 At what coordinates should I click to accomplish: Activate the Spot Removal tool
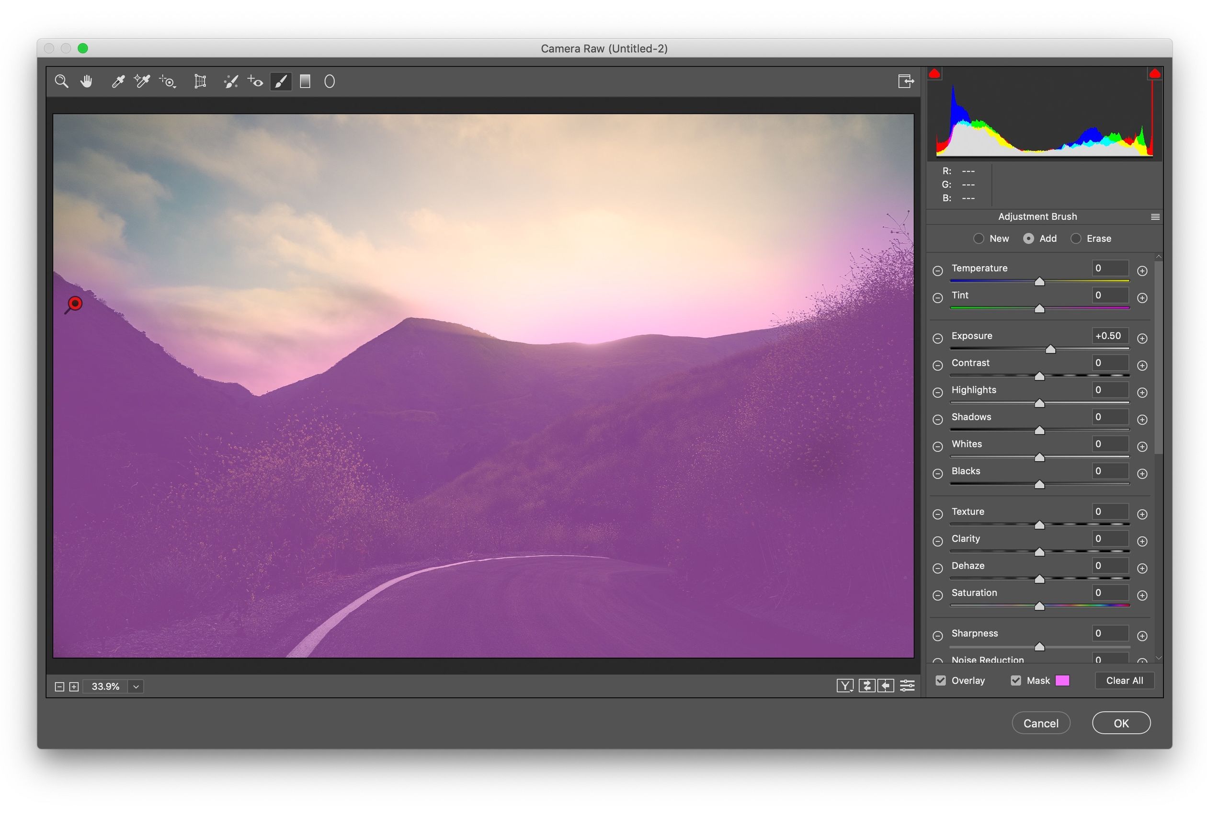point(231,81)
